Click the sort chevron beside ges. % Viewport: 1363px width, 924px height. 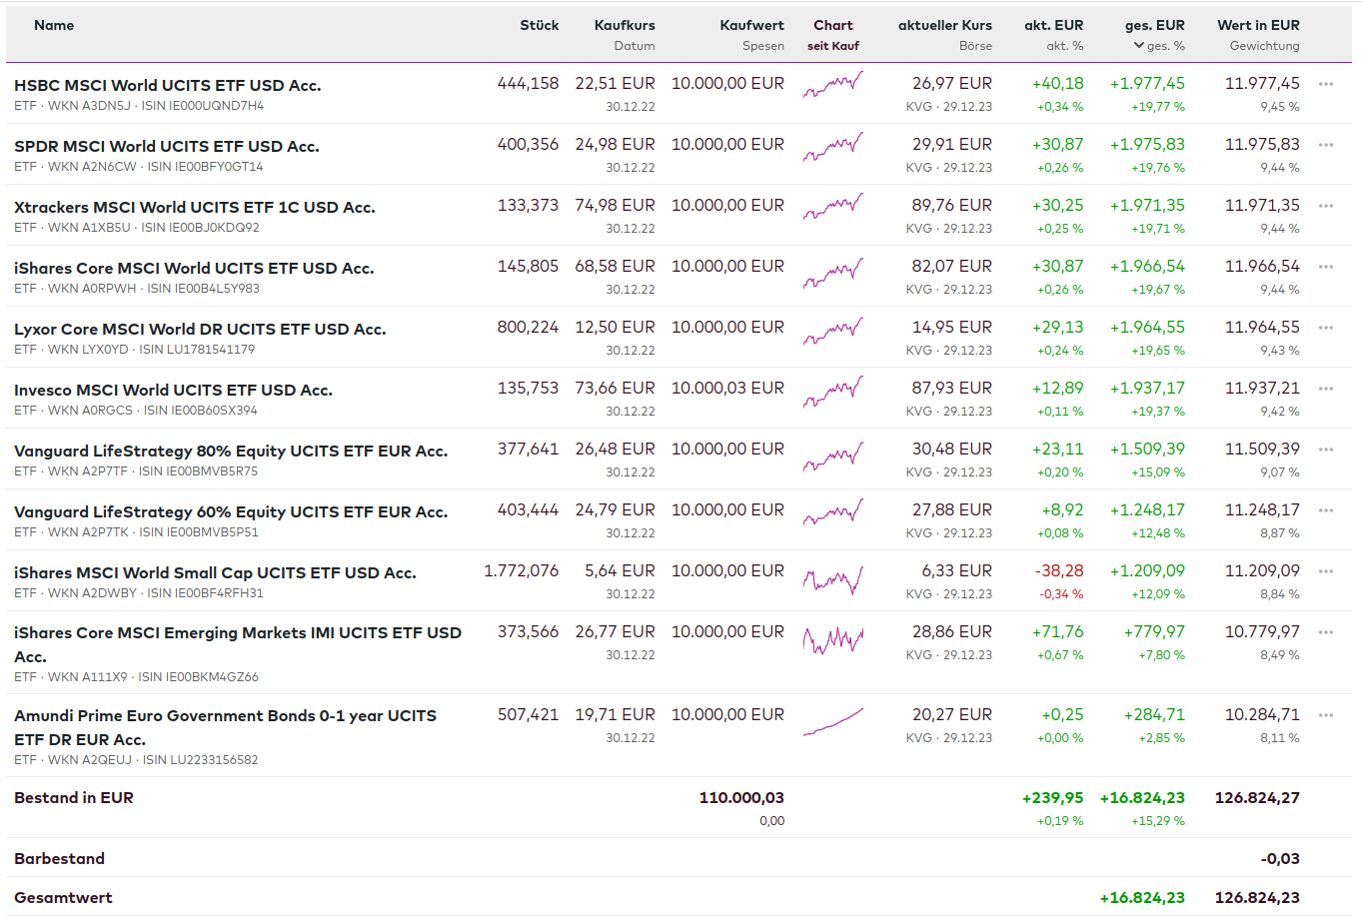(x=1139, y=46)
